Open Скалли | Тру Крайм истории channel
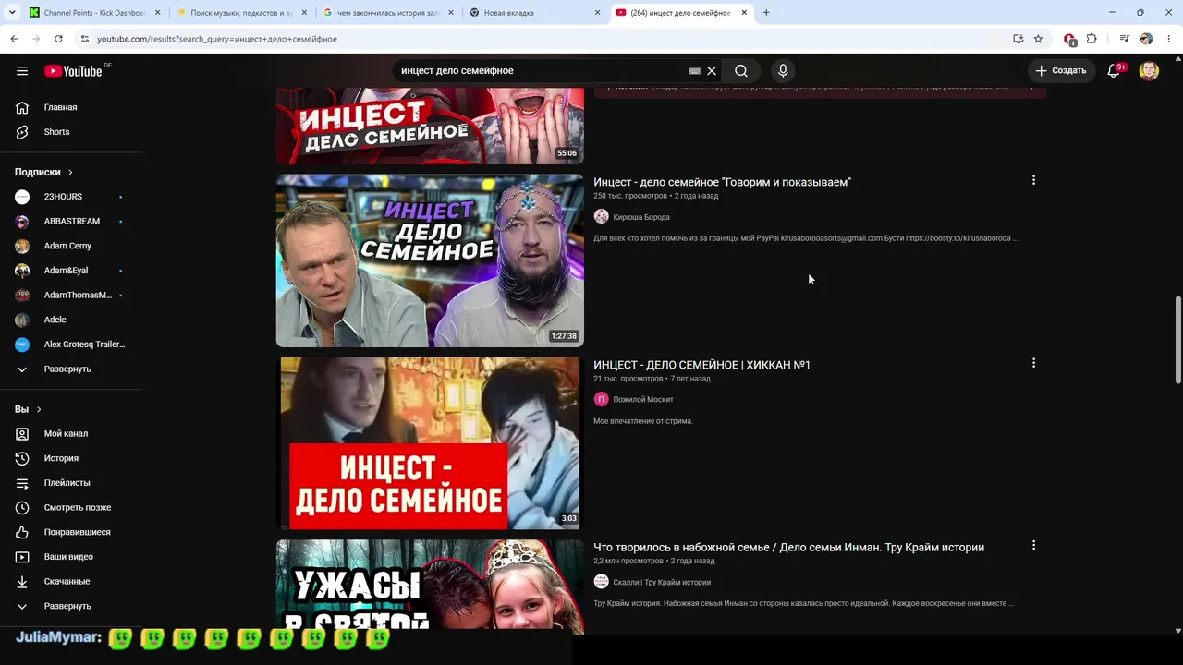Viewport: 1183px width, 665px height. [662, 583]
